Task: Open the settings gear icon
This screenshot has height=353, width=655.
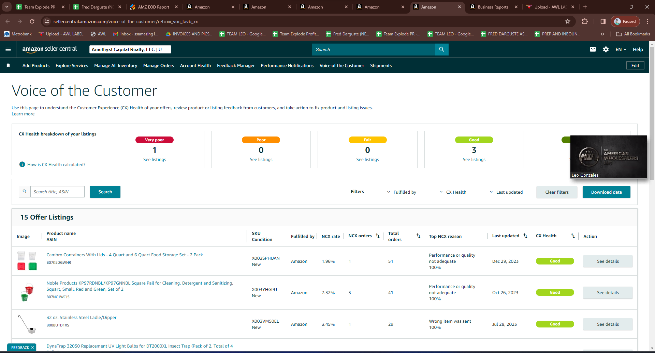Action: pyautogui.click(x=606, y=49)
